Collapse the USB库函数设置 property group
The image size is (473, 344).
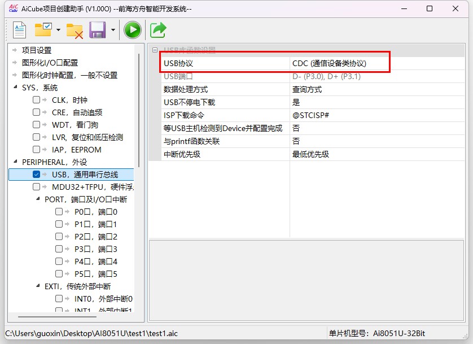point(155,50)
